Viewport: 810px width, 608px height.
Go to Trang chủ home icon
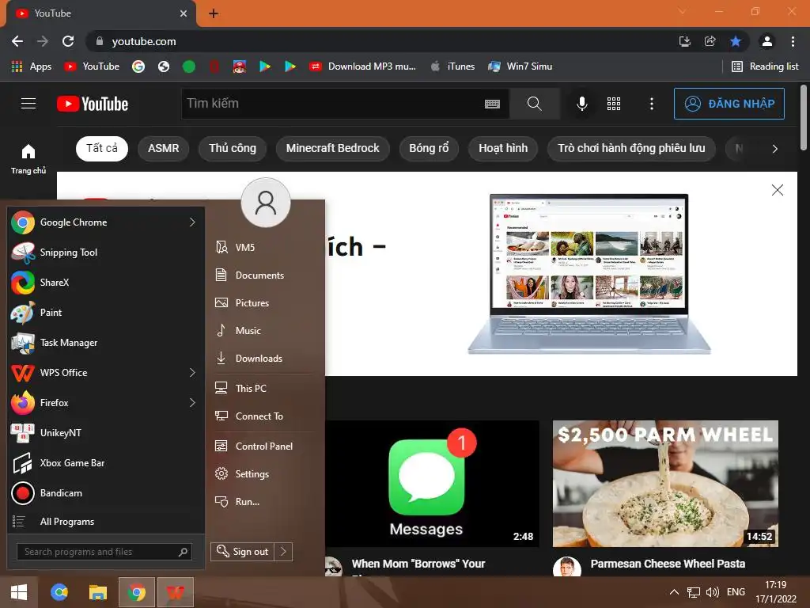(x=28, y=158)
